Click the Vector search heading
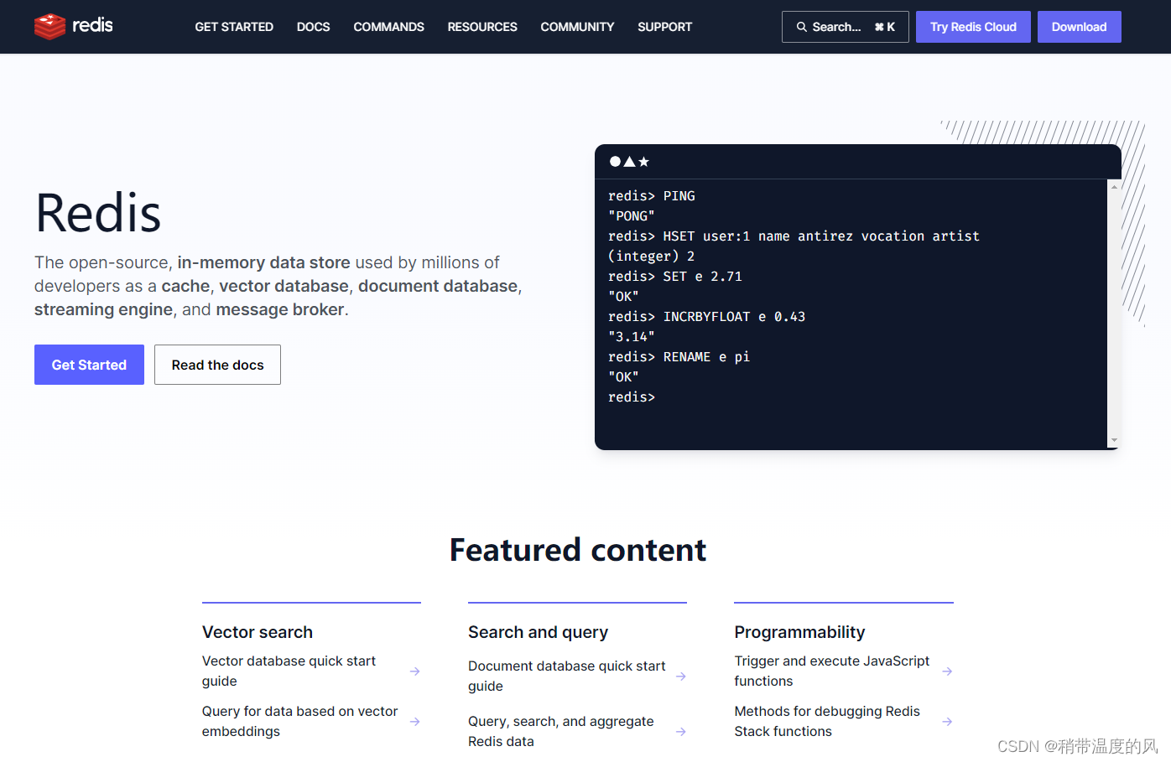 point(258,632)
